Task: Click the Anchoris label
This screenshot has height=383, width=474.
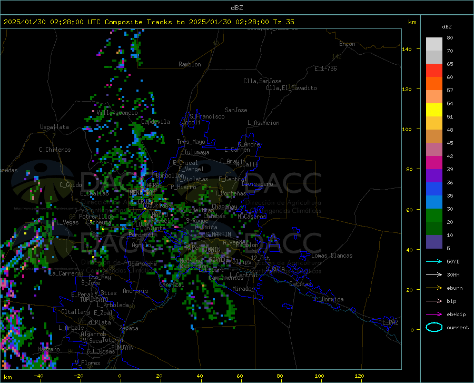Action: click(x=135, y=291)
